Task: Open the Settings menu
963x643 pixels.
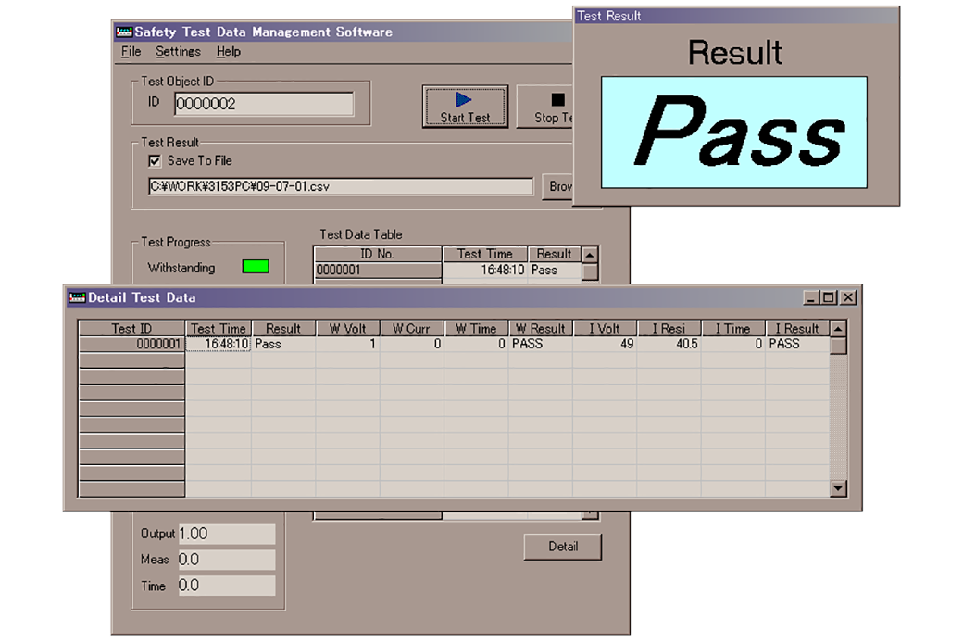Action: tap(178, 52)
